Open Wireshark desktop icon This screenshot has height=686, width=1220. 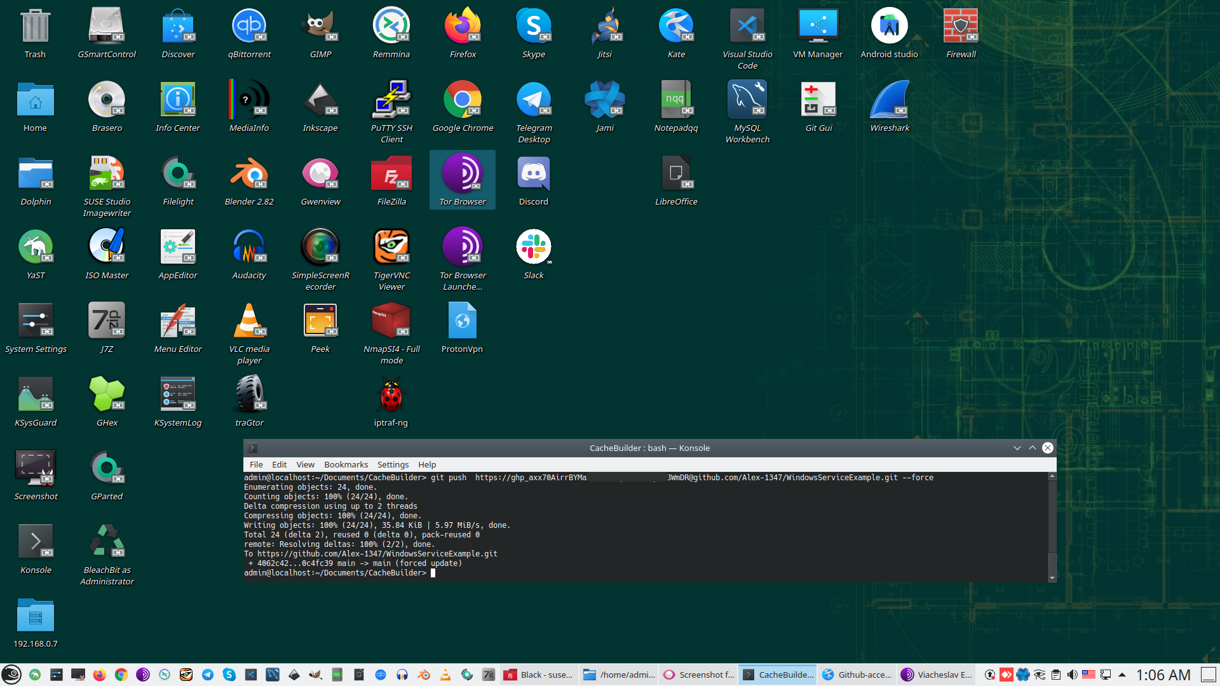[890, 100]
